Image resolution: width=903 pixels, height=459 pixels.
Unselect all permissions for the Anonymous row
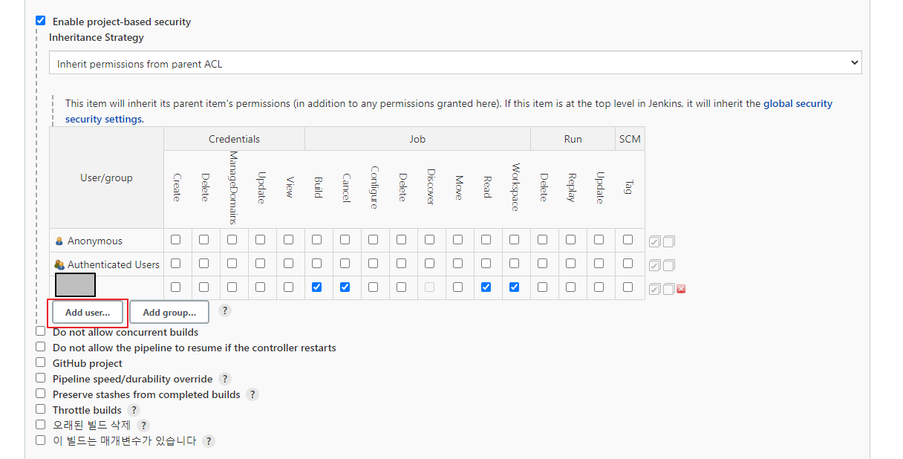tap(669, 241)
